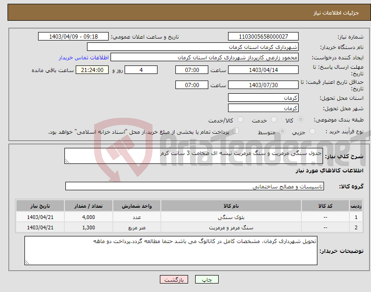Click the quantity cell 1,300
371x292 pixels.
[x=88, y=227]
